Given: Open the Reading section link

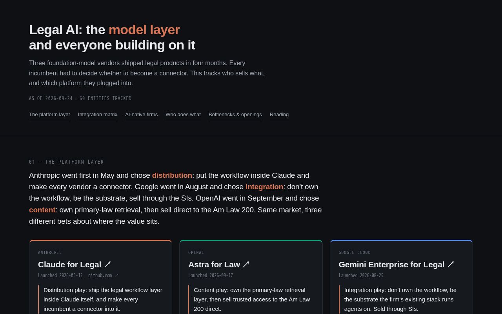Looking at the screenshot, I should point(279,115).
